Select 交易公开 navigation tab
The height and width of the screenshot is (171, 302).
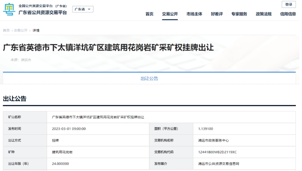click(170, 14)
